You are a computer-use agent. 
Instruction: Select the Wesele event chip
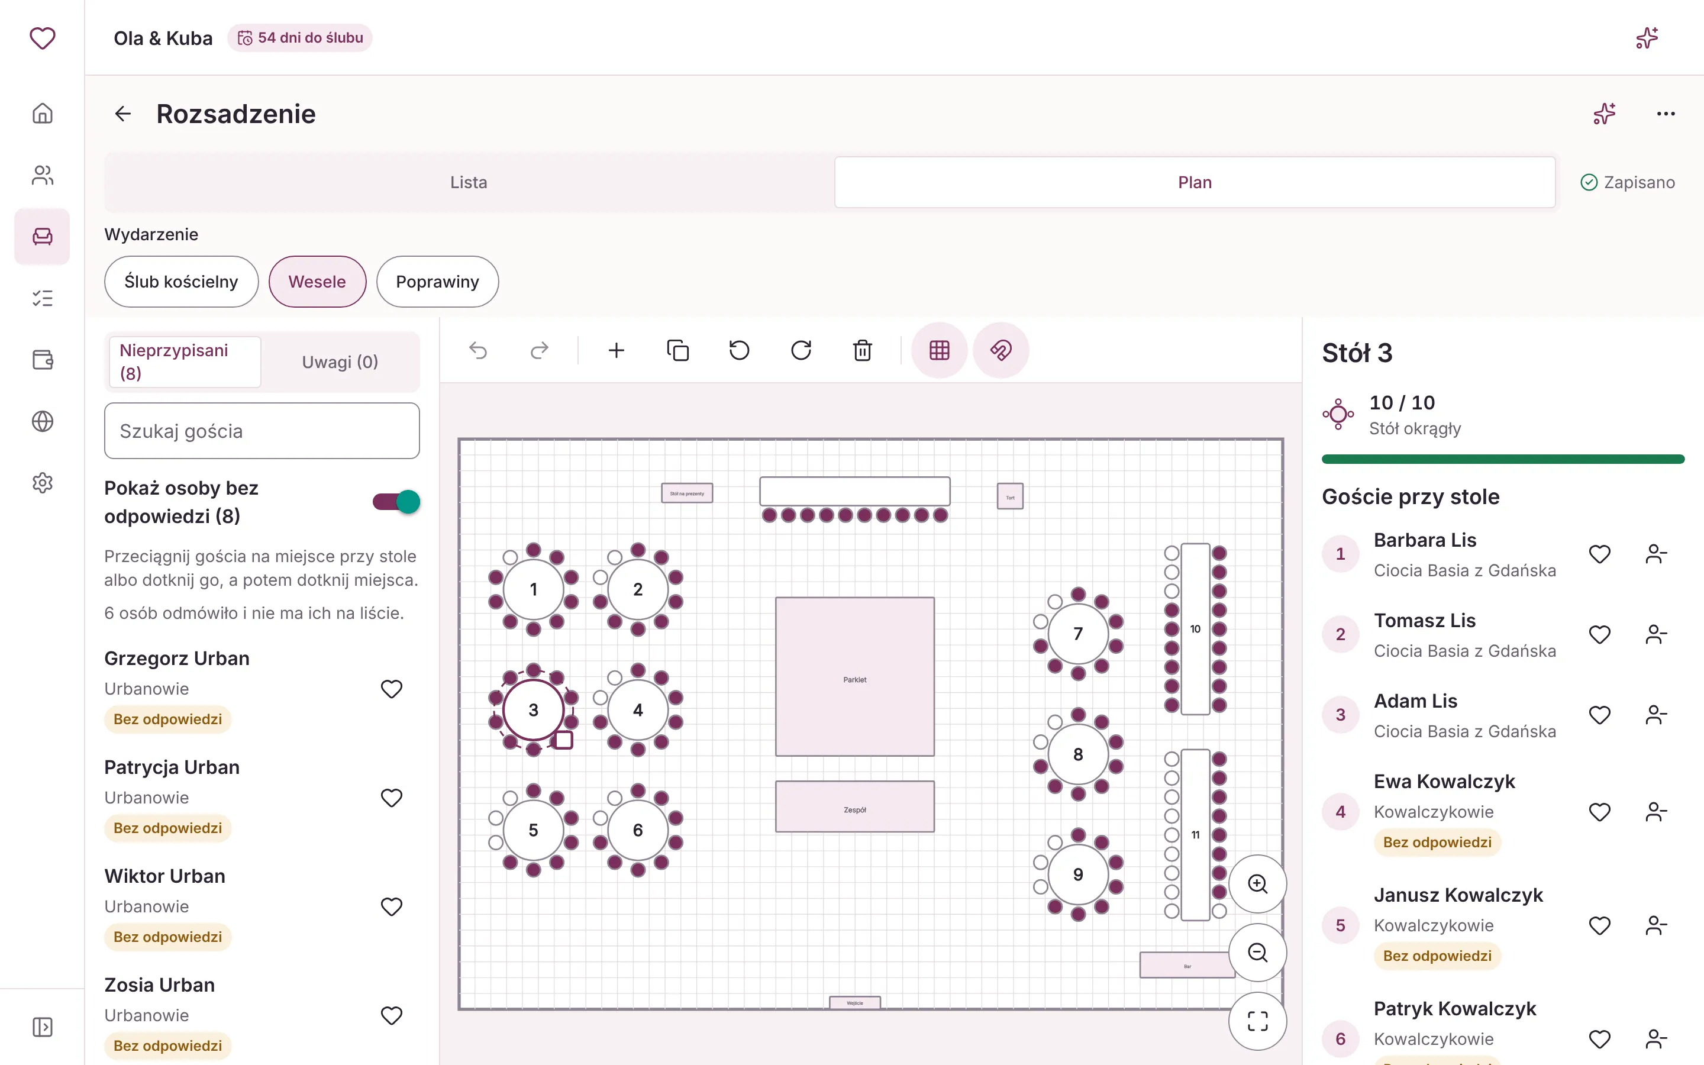[317, 282]
